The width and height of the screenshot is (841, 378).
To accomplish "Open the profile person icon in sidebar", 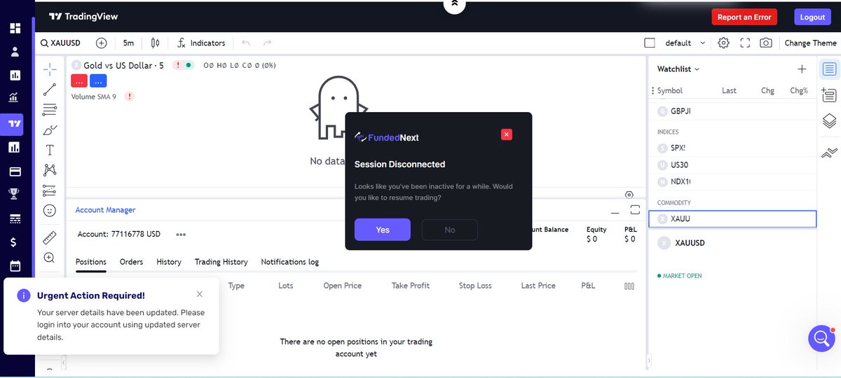I will tap(15, 52).
